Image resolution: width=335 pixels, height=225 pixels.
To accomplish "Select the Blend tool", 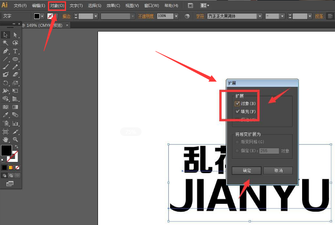I will pos(15,115).
